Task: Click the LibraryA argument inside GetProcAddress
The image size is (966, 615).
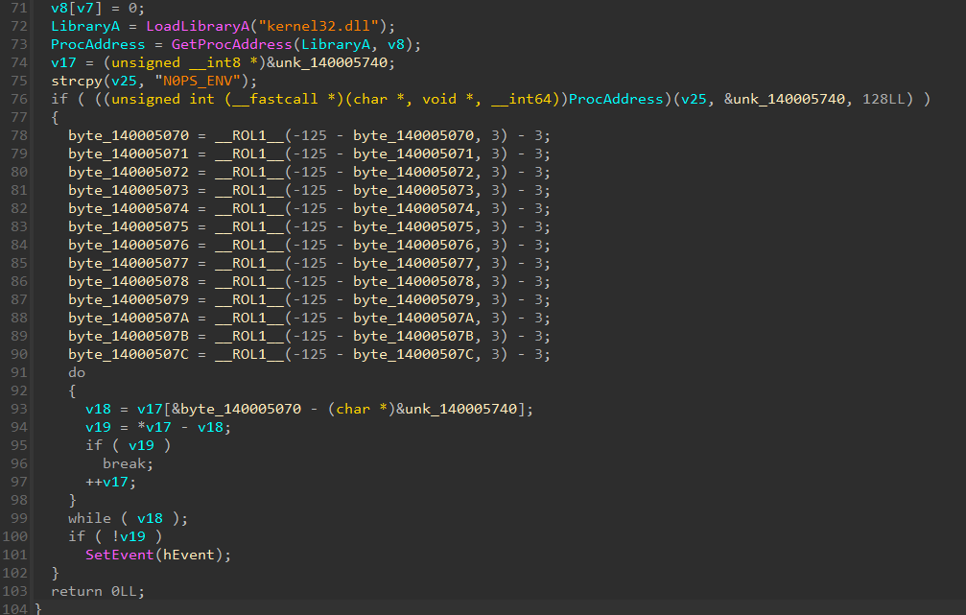Action: coord(335,44)
